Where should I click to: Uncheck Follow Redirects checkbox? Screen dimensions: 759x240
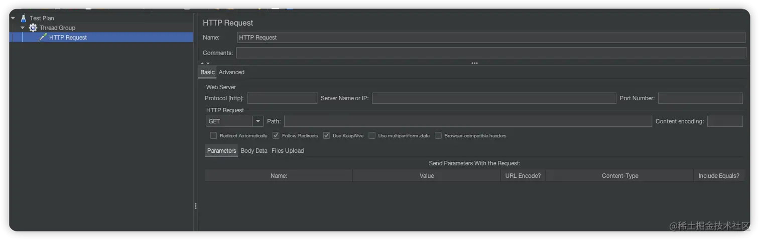tap(276, 136)
